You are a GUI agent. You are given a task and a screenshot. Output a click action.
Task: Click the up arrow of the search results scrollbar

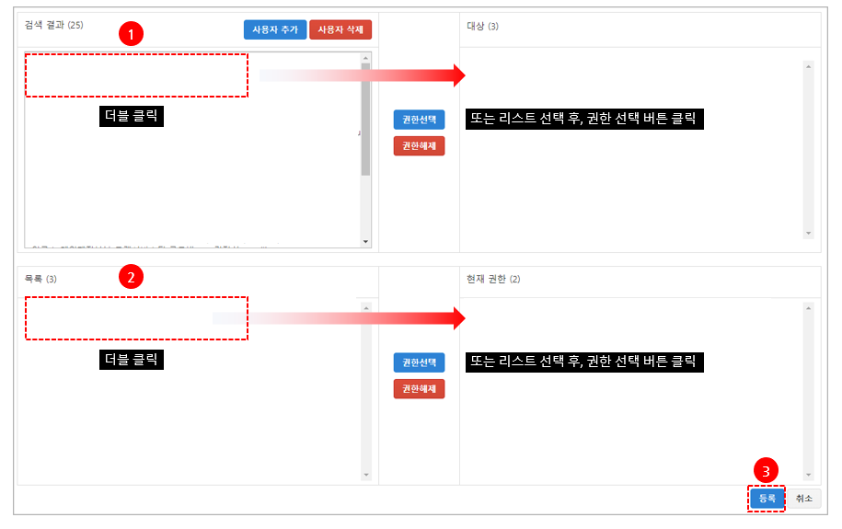tap(365, 58)
